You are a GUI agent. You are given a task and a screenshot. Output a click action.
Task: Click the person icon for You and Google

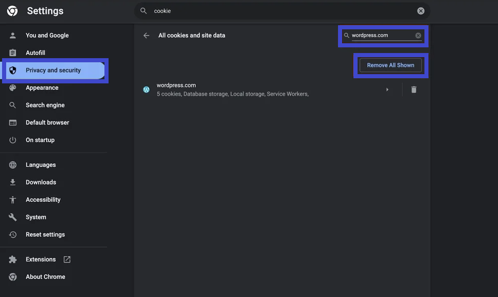coord(13,35)
